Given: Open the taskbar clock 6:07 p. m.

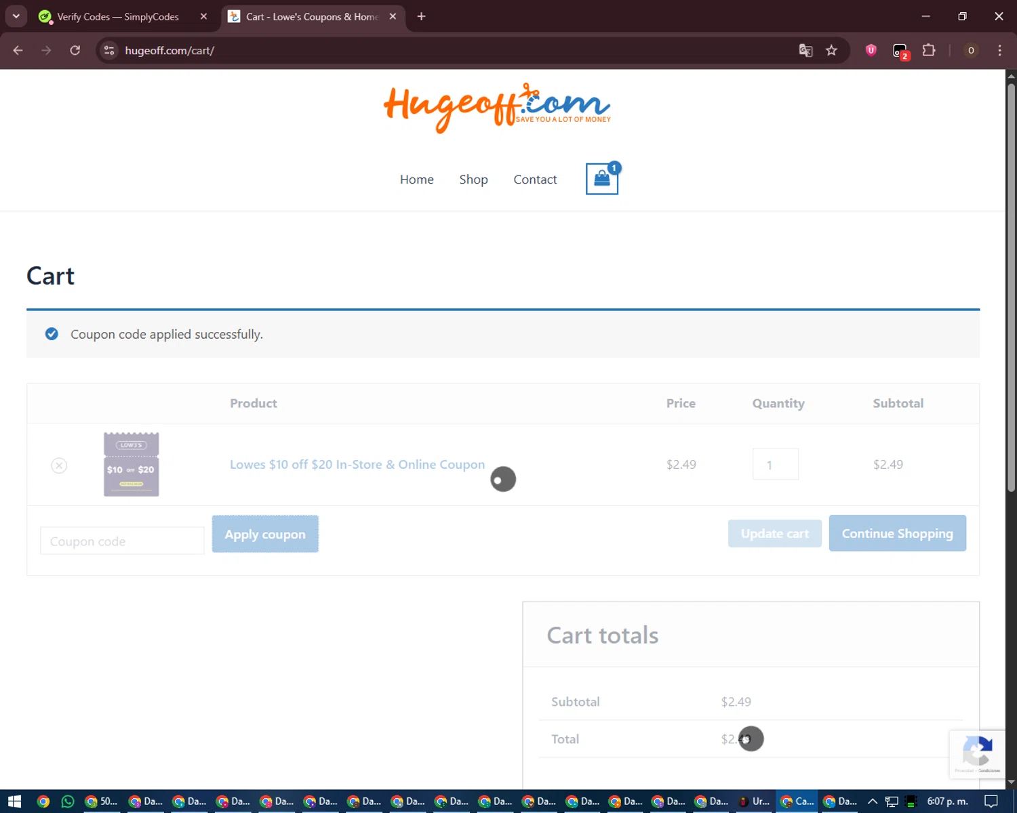Looking at the screenshot, I should click(947, 801).
